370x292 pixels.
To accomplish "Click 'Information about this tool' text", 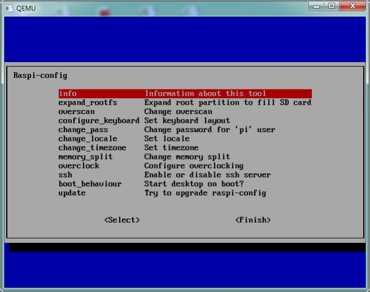I will [205, 94].
